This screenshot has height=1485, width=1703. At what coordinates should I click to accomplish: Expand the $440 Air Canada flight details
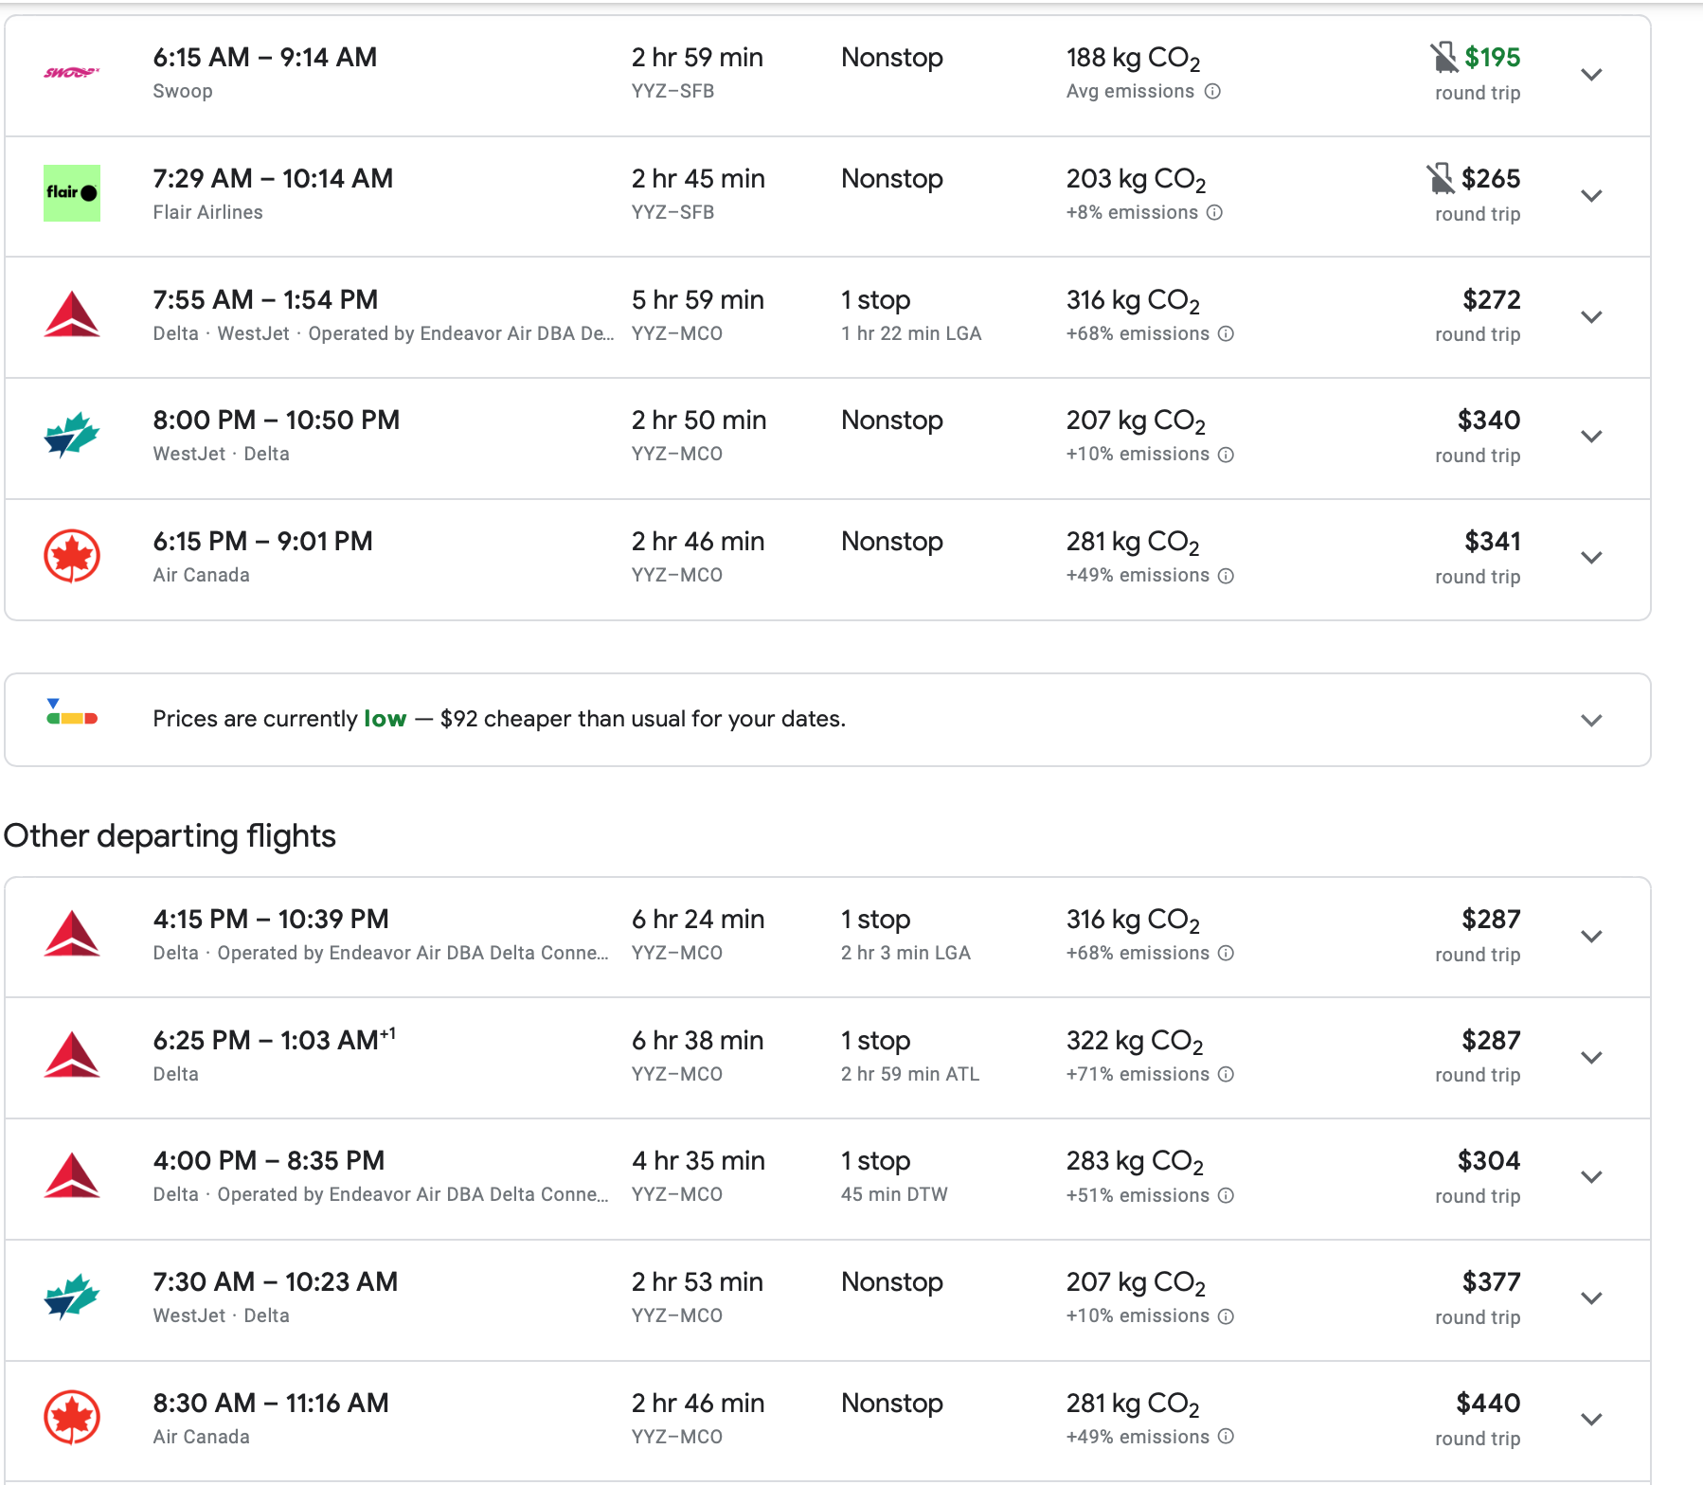point(1591,1419)
